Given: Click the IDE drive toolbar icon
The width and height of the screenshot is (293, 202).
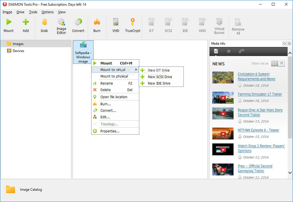Looking at the screenshot, I should 185,25.
